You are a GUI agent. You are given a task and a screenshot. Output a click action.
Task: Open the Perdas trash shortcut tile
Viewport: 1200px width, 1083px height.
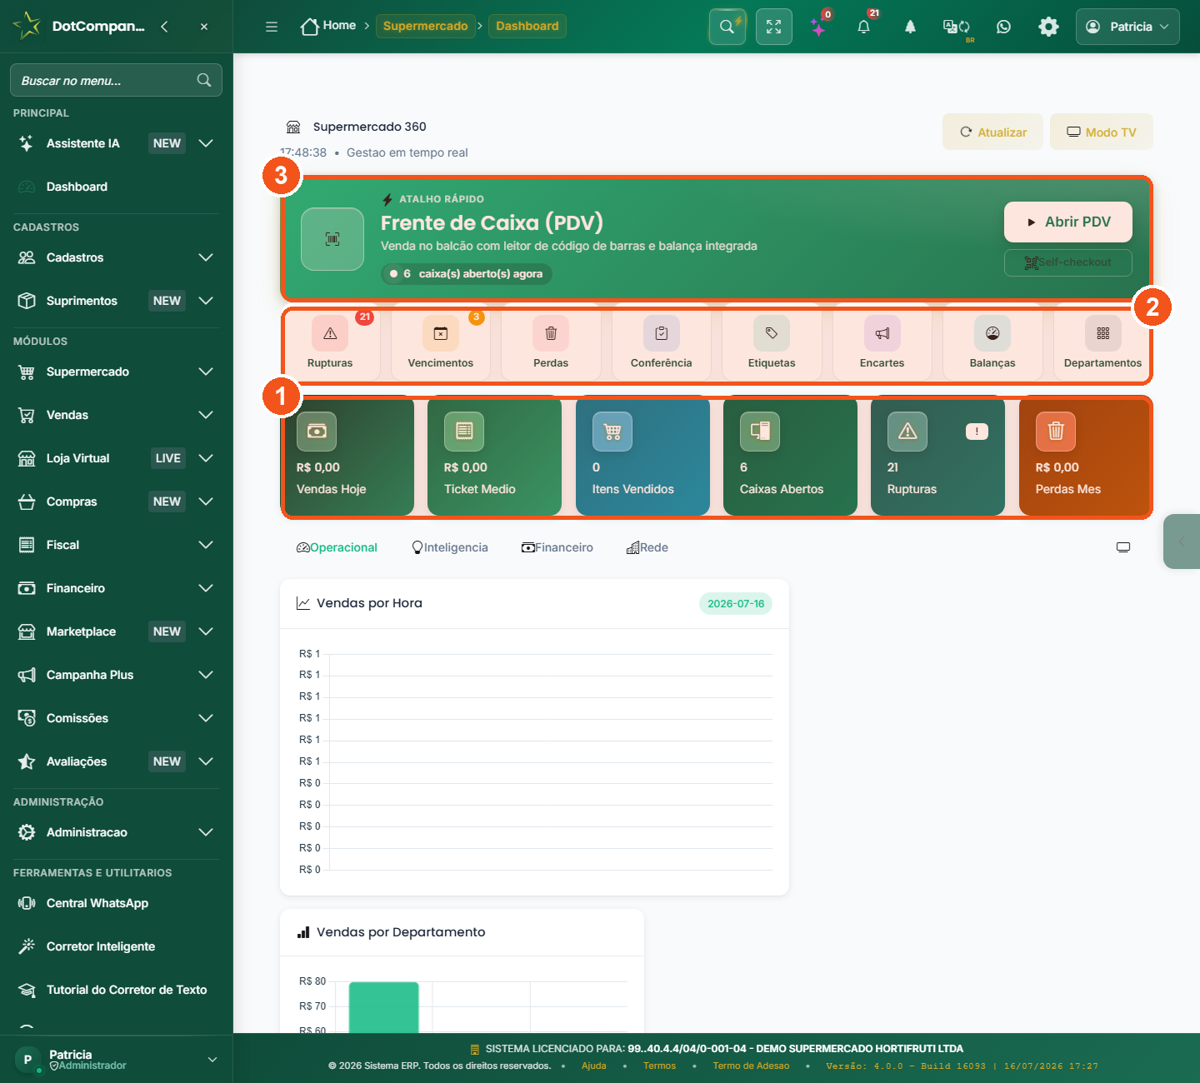click(551, 343)
